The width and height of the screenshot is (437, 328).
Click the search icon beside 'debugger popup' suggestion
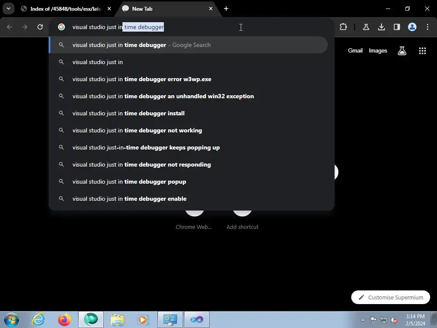(61, 182)
